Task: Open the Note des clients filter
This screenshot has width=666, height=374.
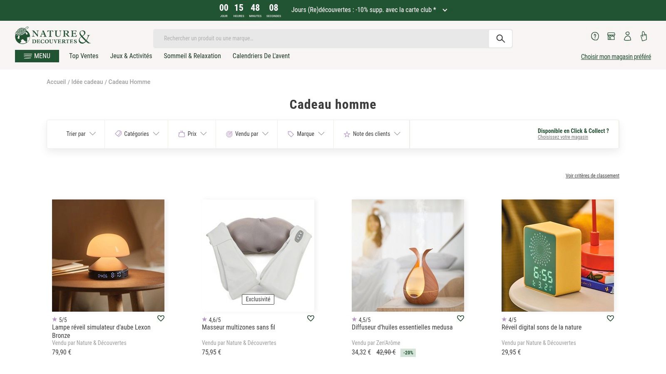Action: point(372,134)
